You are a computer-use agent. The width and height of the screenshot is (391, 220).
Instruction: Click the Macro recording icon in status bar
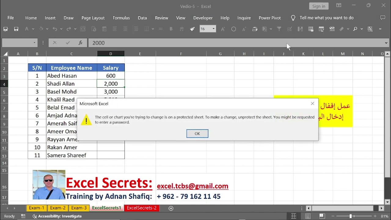(23, 216)
